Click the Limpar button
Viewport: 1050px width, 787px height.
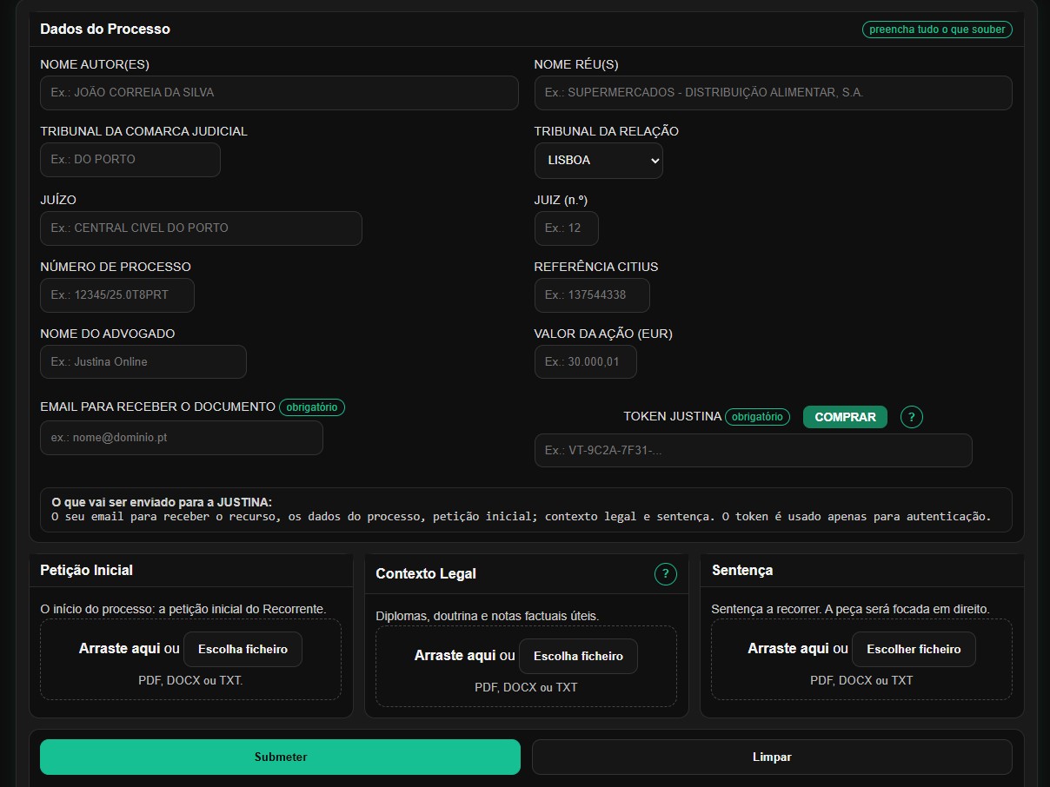[772, 757]
